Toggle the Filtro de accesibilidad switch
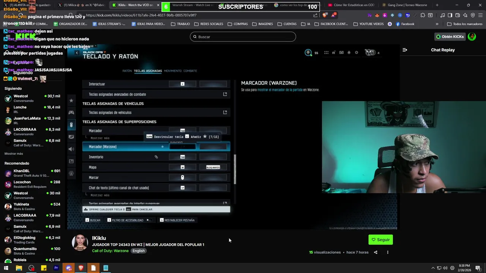 coord(149,220)
